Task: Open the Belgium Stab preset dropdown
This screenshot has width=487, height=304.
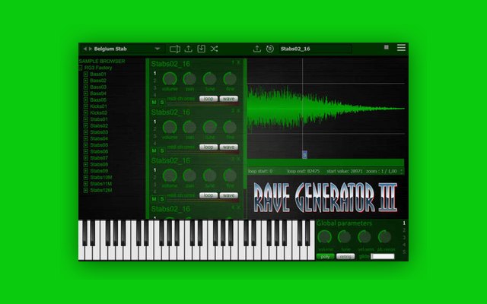Action: point(158,49)
